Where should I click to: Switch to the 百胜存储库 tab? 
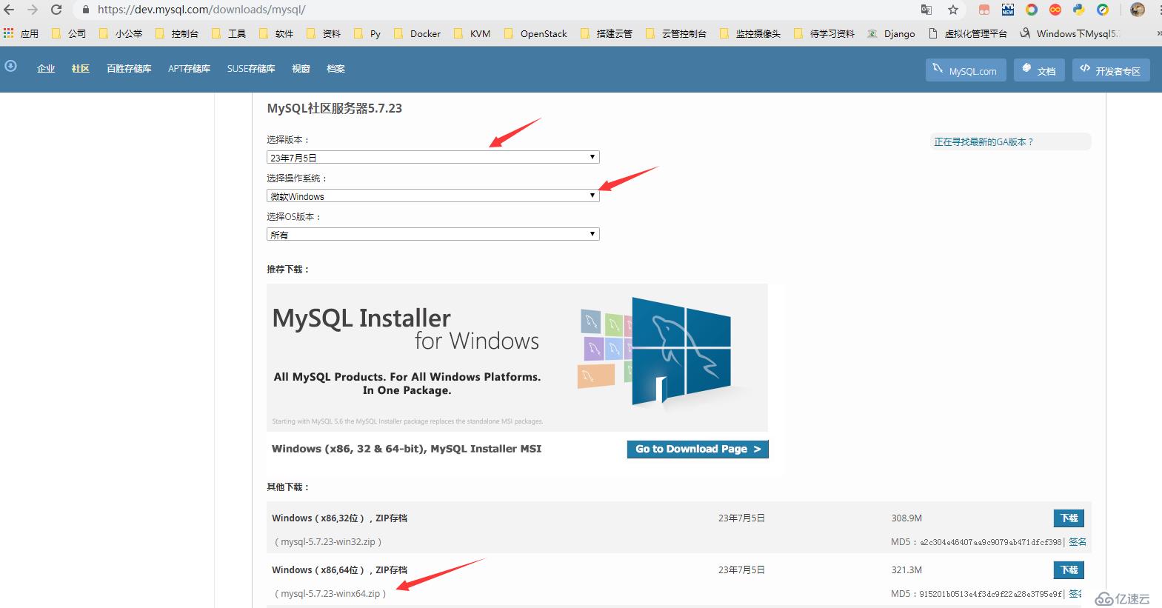click(x=129, y=68)
